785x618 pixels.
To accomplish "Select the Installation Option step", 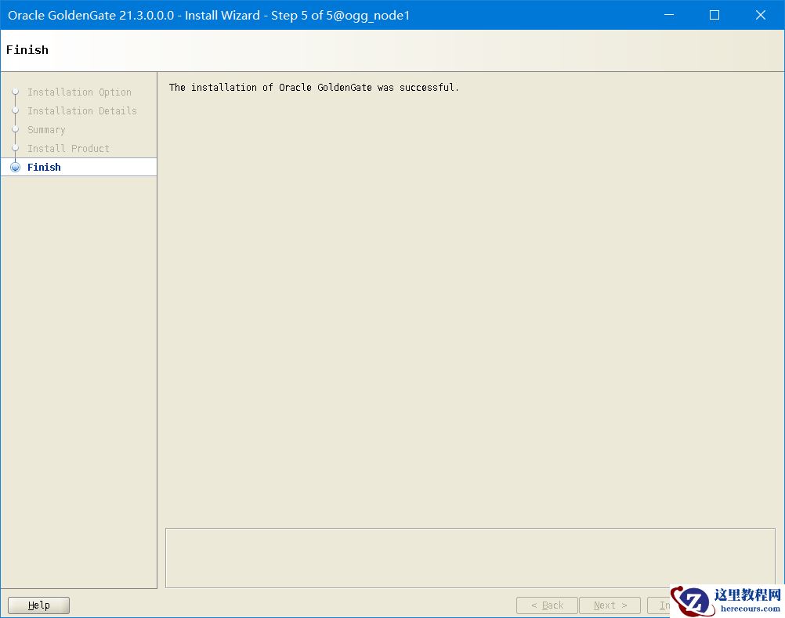I will 79,92.
